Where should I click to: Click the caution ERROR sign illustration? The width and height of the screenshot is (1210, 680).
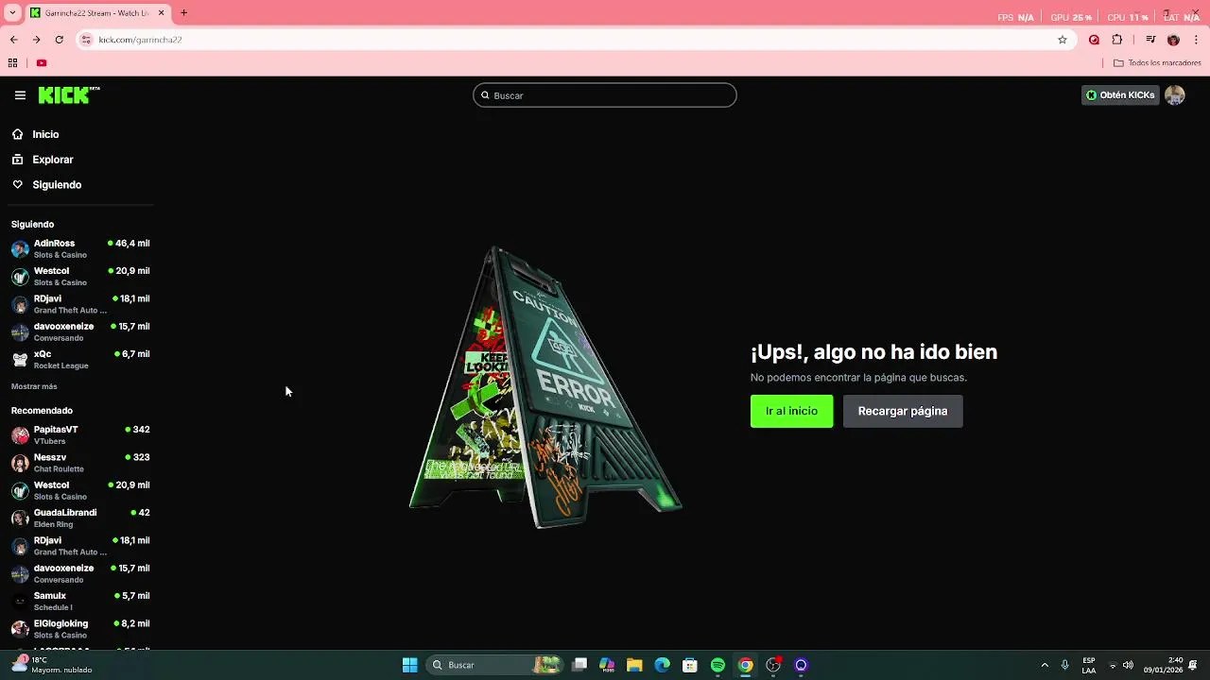point(545,387)
